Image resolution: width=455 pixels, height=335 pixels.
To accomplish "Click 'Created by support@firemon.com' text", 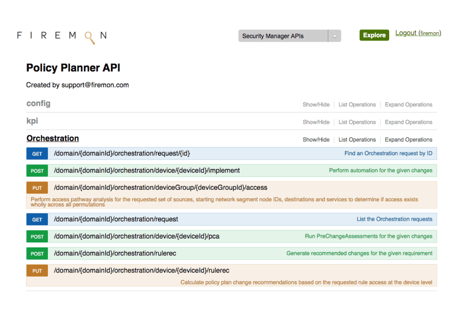I will tap(77, 85).
